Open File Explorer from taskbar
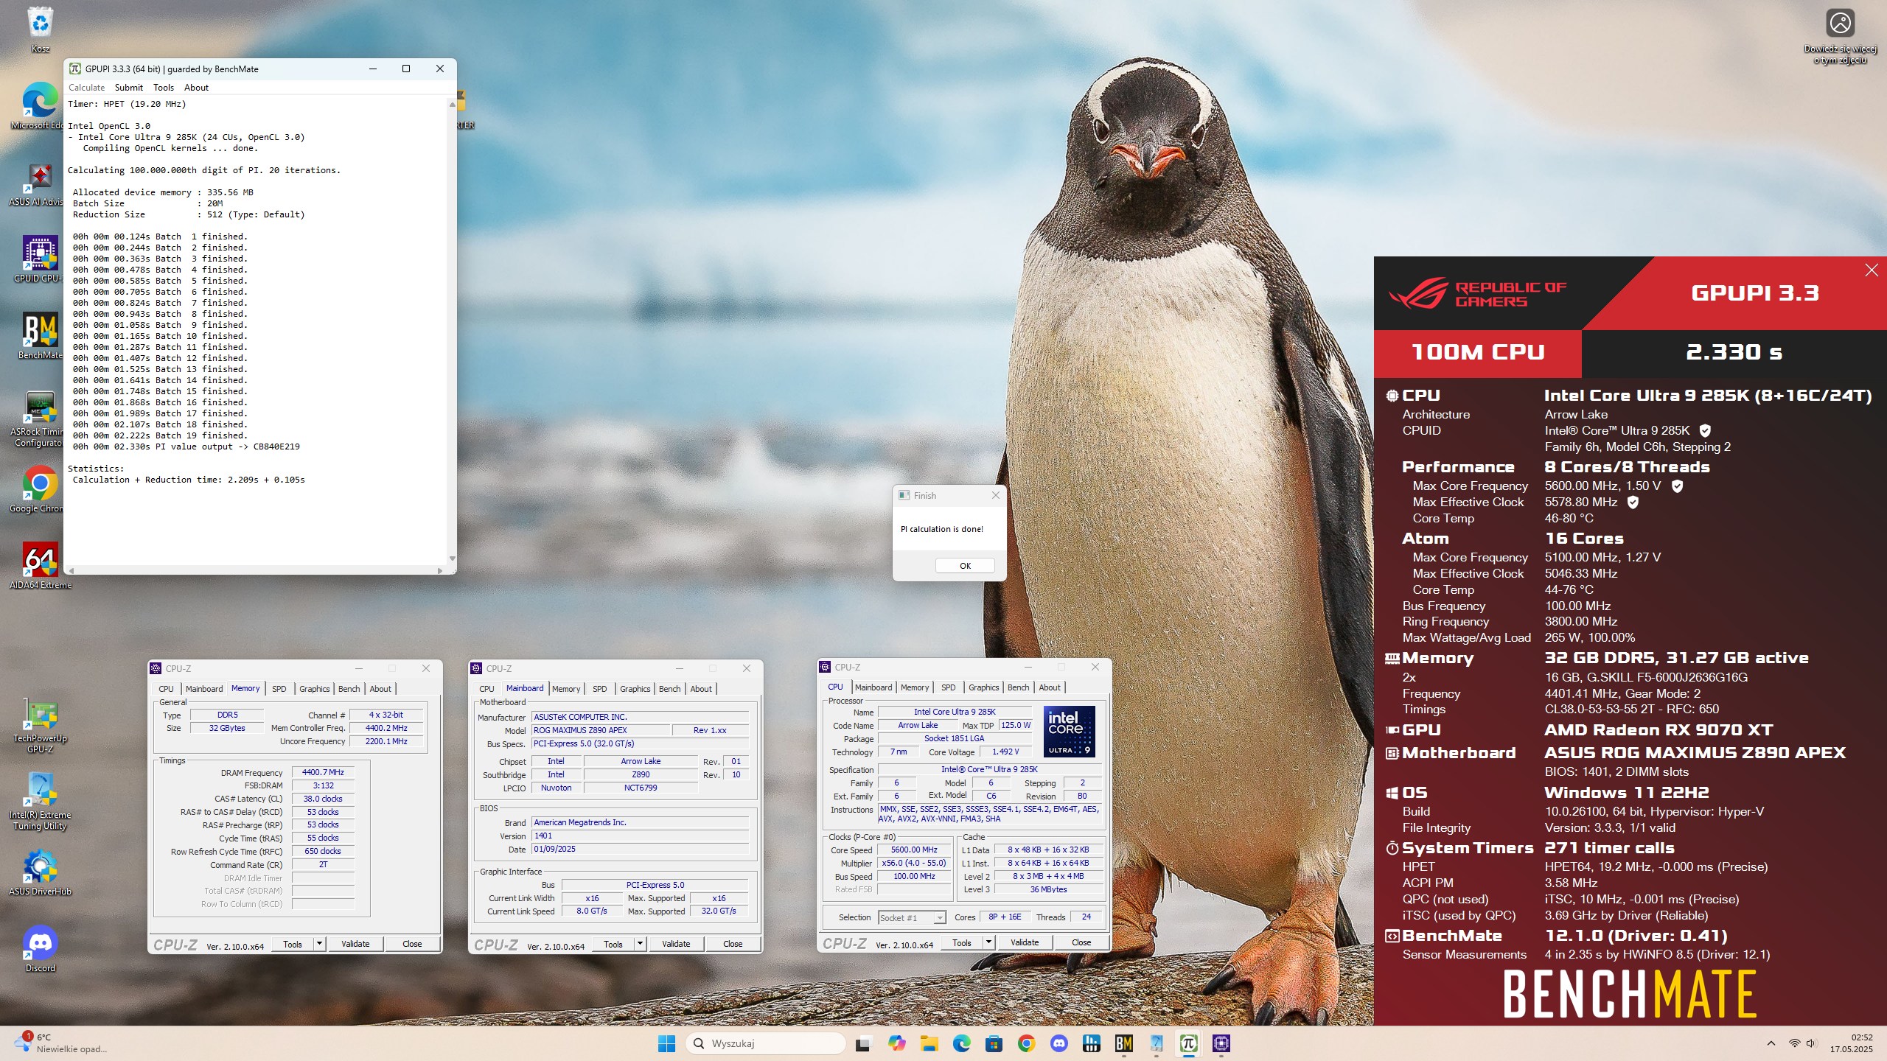Image resolution: width=1887 pixels, height=1061 pixels. pos(929,1043)
